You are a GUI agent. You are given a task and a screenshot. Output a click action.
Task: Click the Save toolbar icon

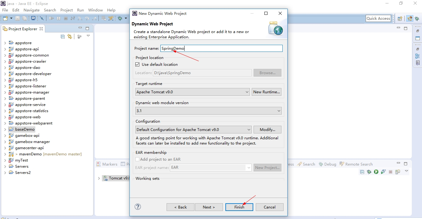click(18, 19)
